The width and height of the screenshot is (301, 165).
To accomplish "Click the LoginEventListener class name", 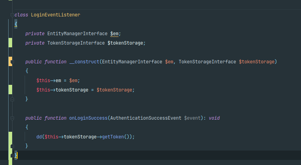I will coord(56,15).
